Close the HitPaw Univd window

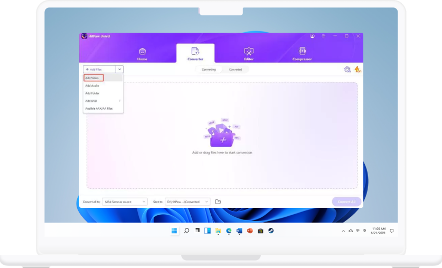(358, 36)
